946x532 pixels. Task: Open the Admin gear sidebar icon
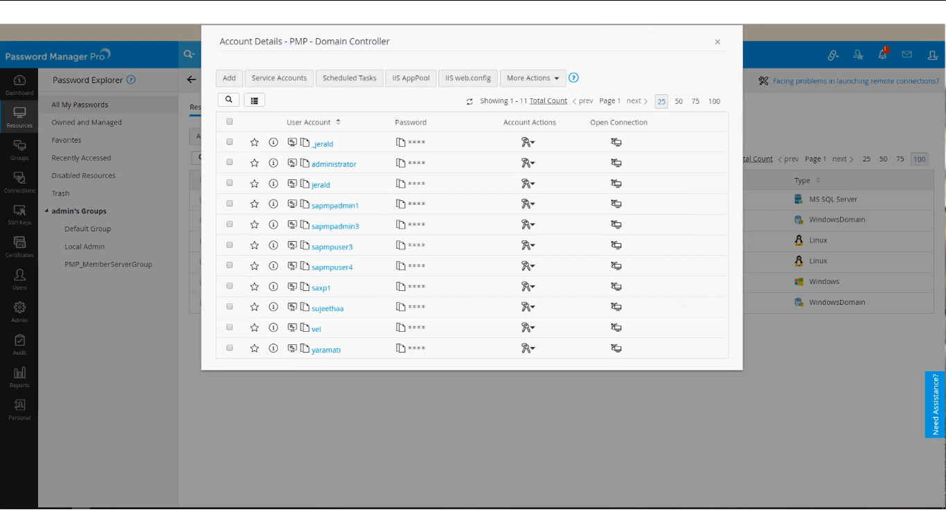point(19,312)
